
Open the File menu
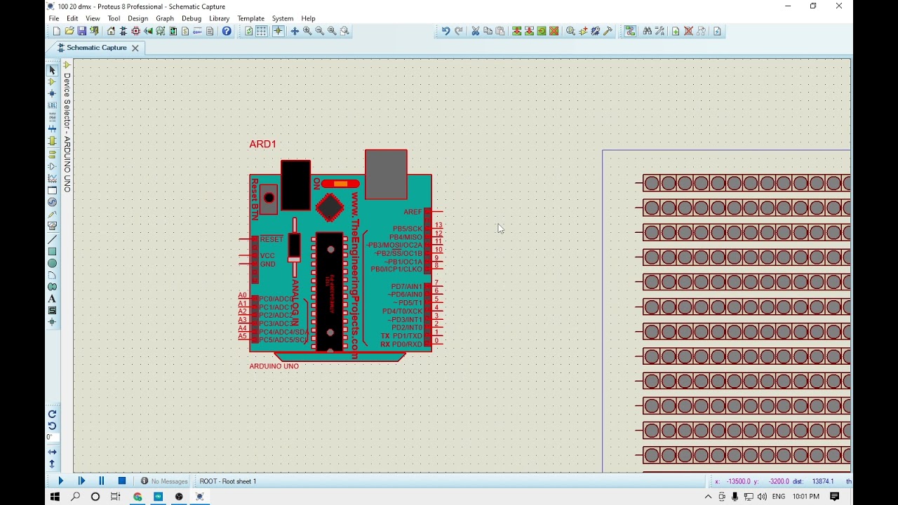[x=54, y=18]
